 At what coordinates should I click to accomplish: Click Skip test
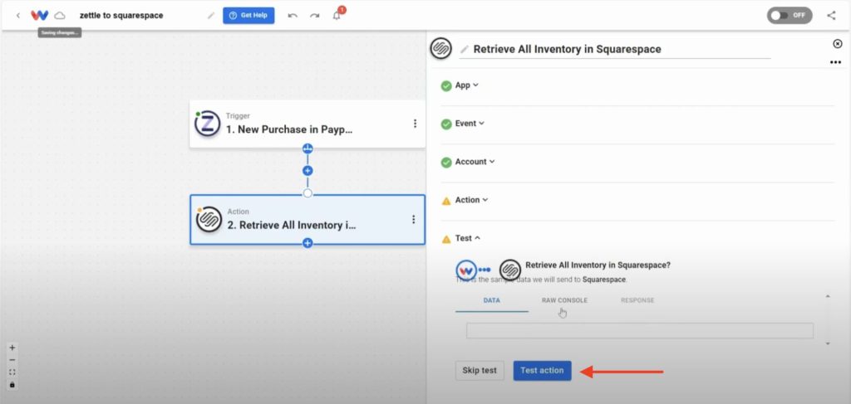(480, 371)
